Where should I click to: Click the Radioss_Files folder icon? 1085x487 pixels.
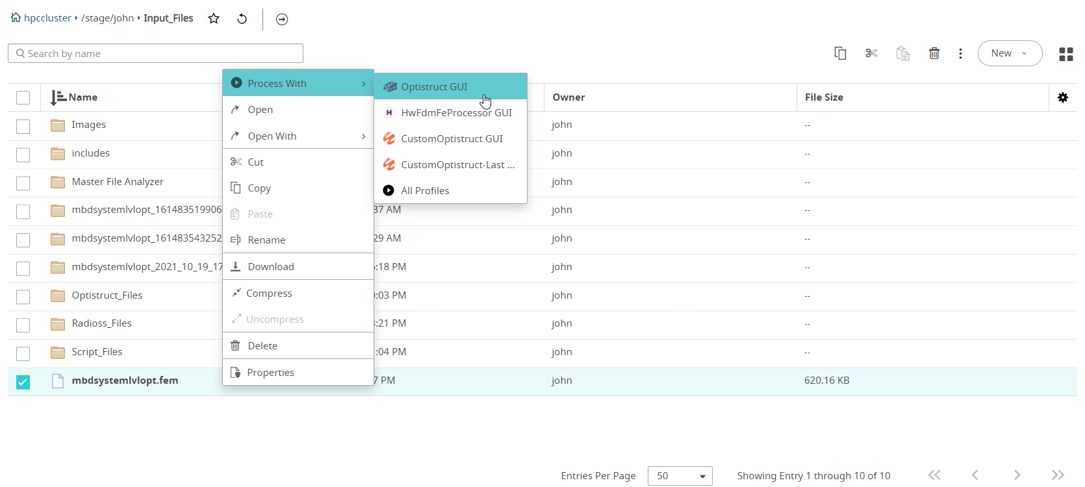[x=58, y=323]
